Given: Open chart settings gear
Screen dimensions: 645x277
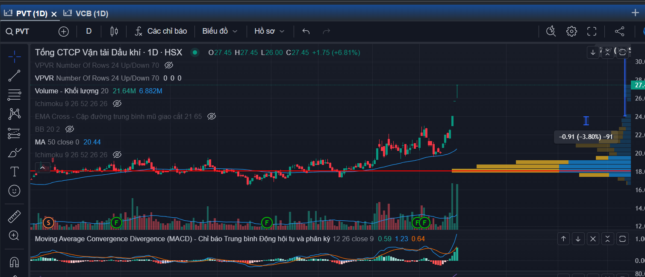Looking at the screenshot, I should pyautogui.click(x=571, y=31).
